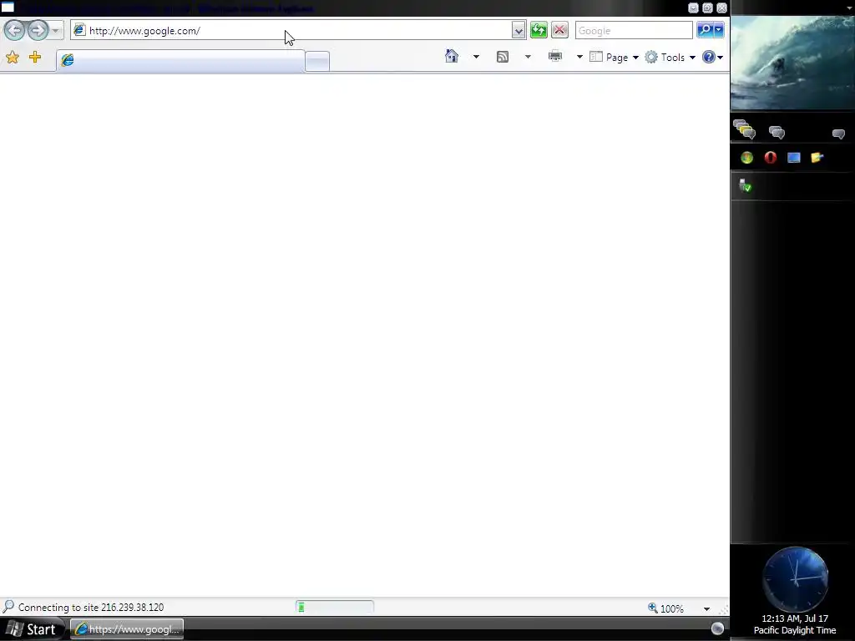855x641 pixels.
Task: Click the 100% zoom level button
Action: (x=665, y=608)
